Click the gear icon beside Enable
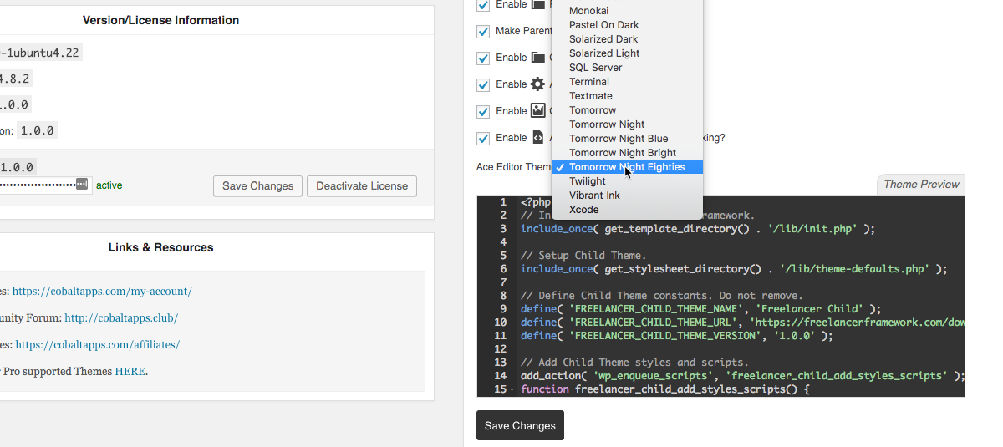This screenshot has width=1003, height=447. pyautogui.click(x=537, y=84)
